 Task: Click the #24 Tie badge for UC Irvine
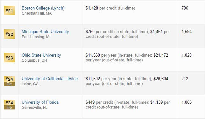tap(9, 81)
